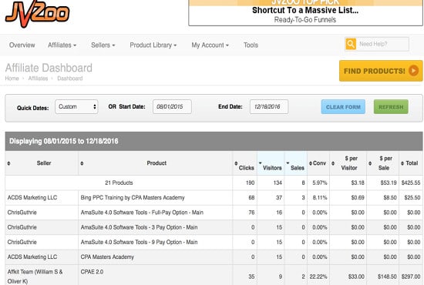424x285 pixels.
Task: Click 'Affkit Team (William S & Oliver K)' seller
Action: (35, 277)
